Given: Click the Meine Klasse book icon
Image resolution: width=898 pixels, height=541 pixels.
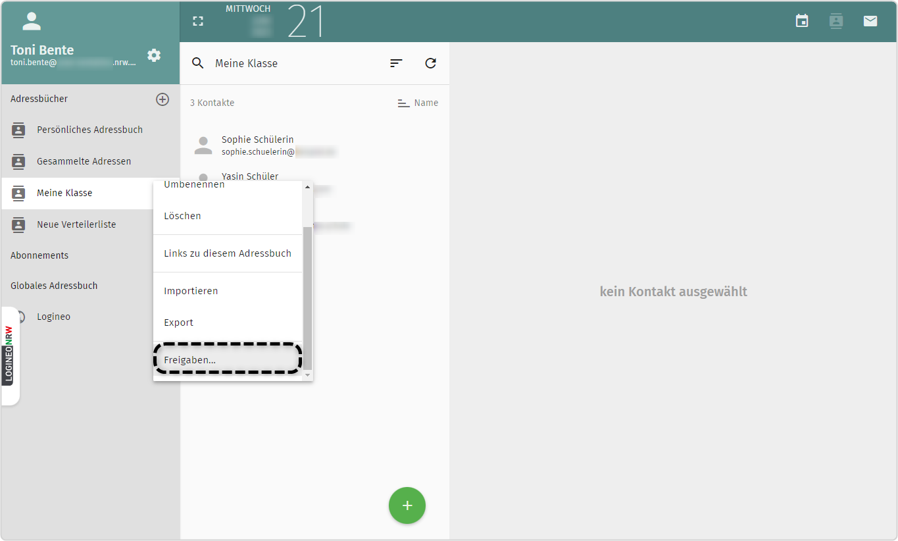Looking at the screenshot, I should tap(18, 193).
